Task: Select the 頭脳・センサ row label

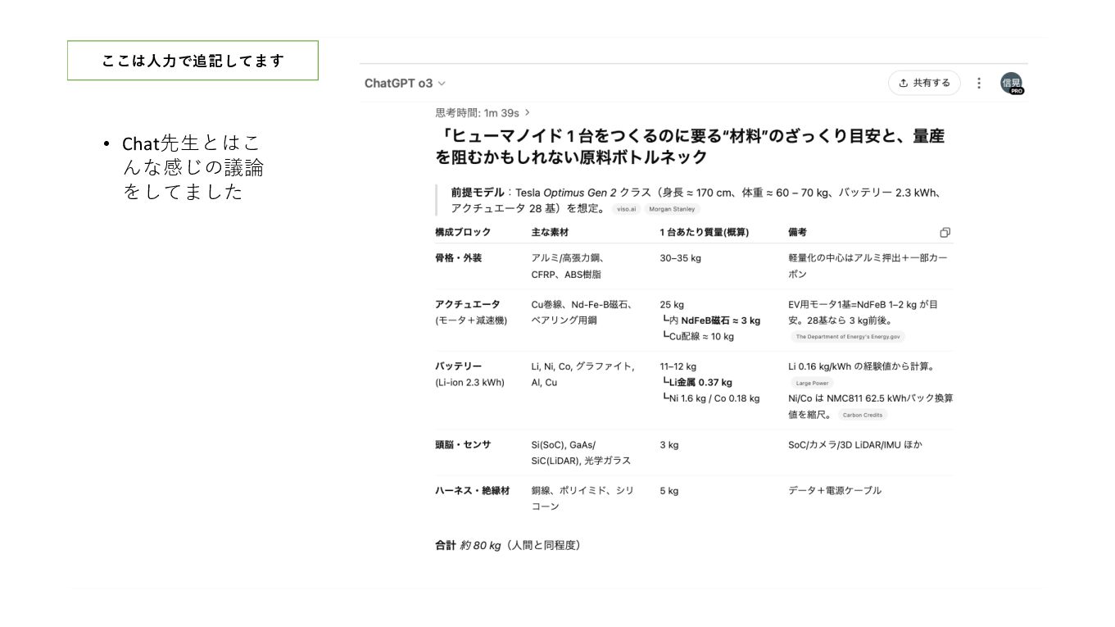Action: [463, 445]
